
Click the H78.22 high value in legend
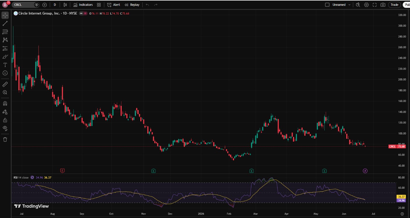point(105,13)
